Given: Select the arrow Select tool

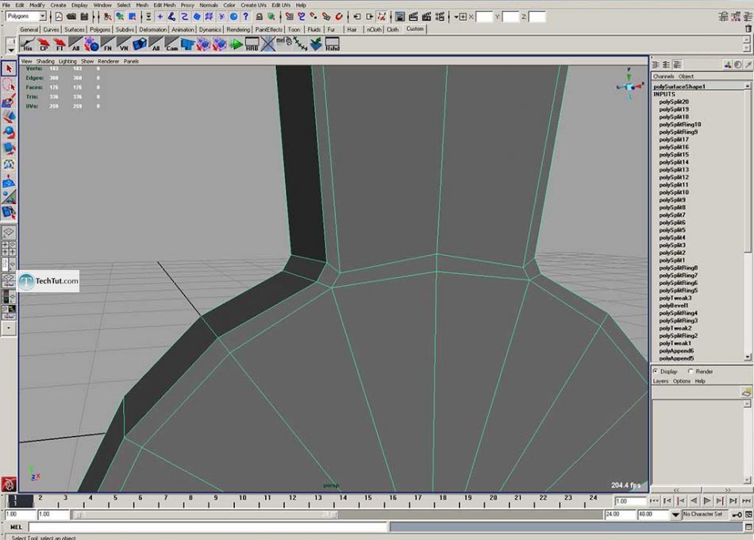Looking at the screenshot, I should tap(9, 69).
